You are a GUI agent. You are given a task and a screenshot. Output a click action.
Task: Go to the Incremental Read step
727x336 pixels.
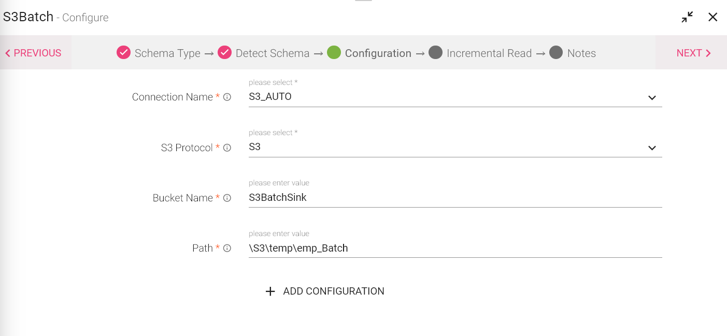pyautogui.click(x=489, y=53)
